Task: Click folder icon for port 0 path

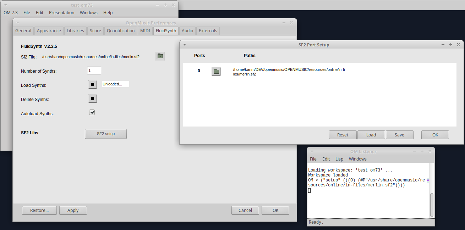Action: coord(216,72)
